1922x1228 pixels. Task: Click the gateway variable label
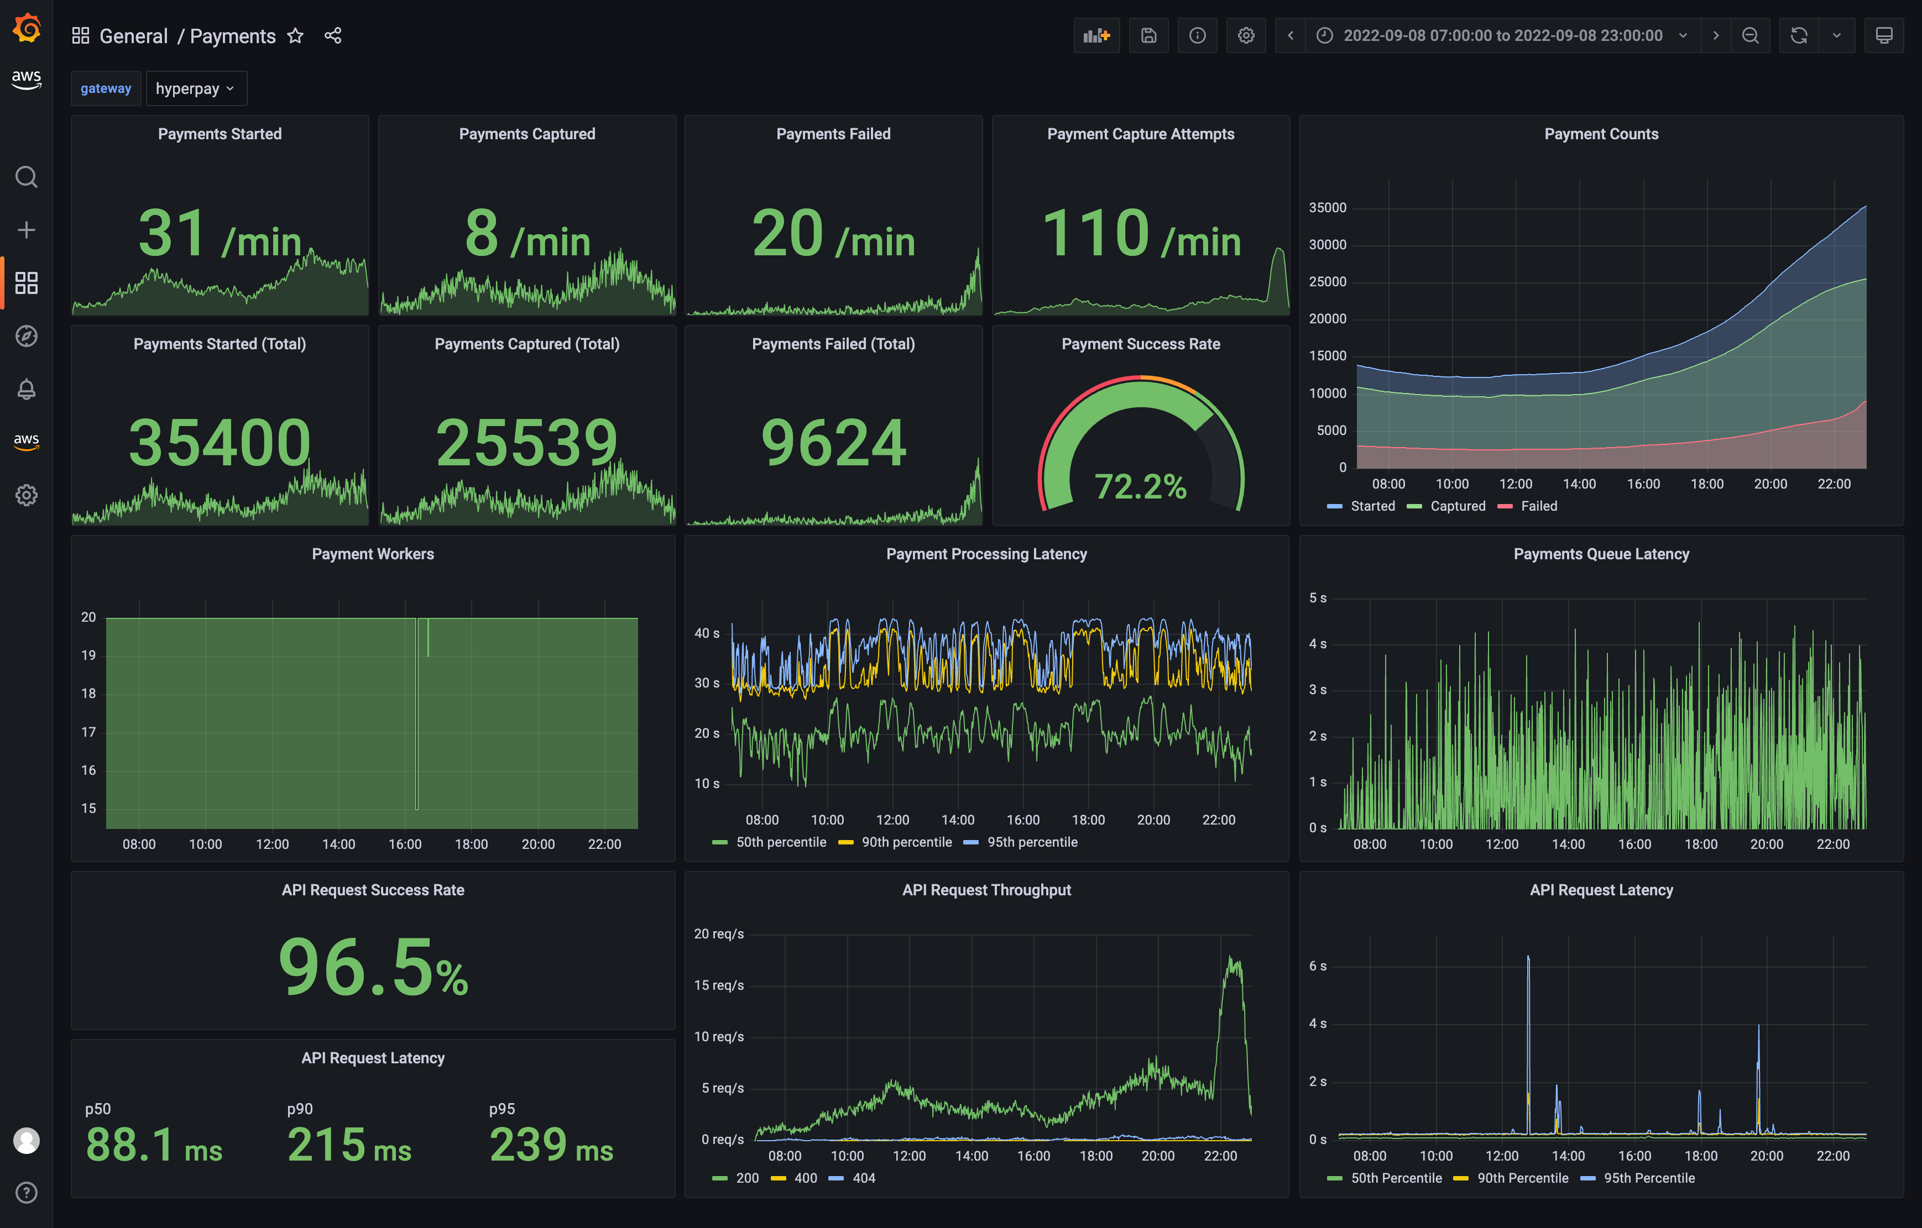point(106,88)
